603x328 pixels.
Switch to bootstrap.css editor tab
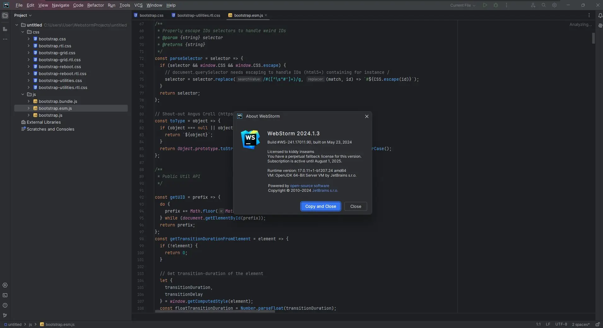(x=149, y=15)
